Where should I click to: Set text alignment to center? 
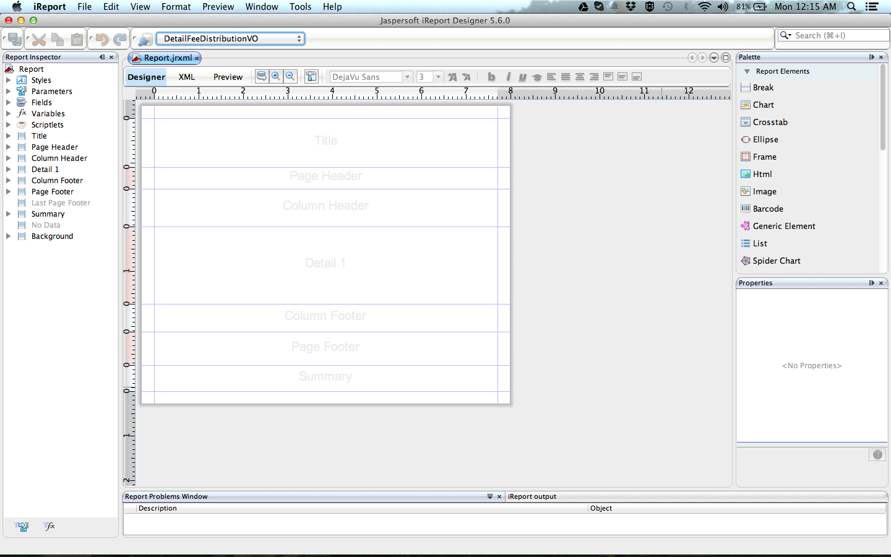point(580,77)
